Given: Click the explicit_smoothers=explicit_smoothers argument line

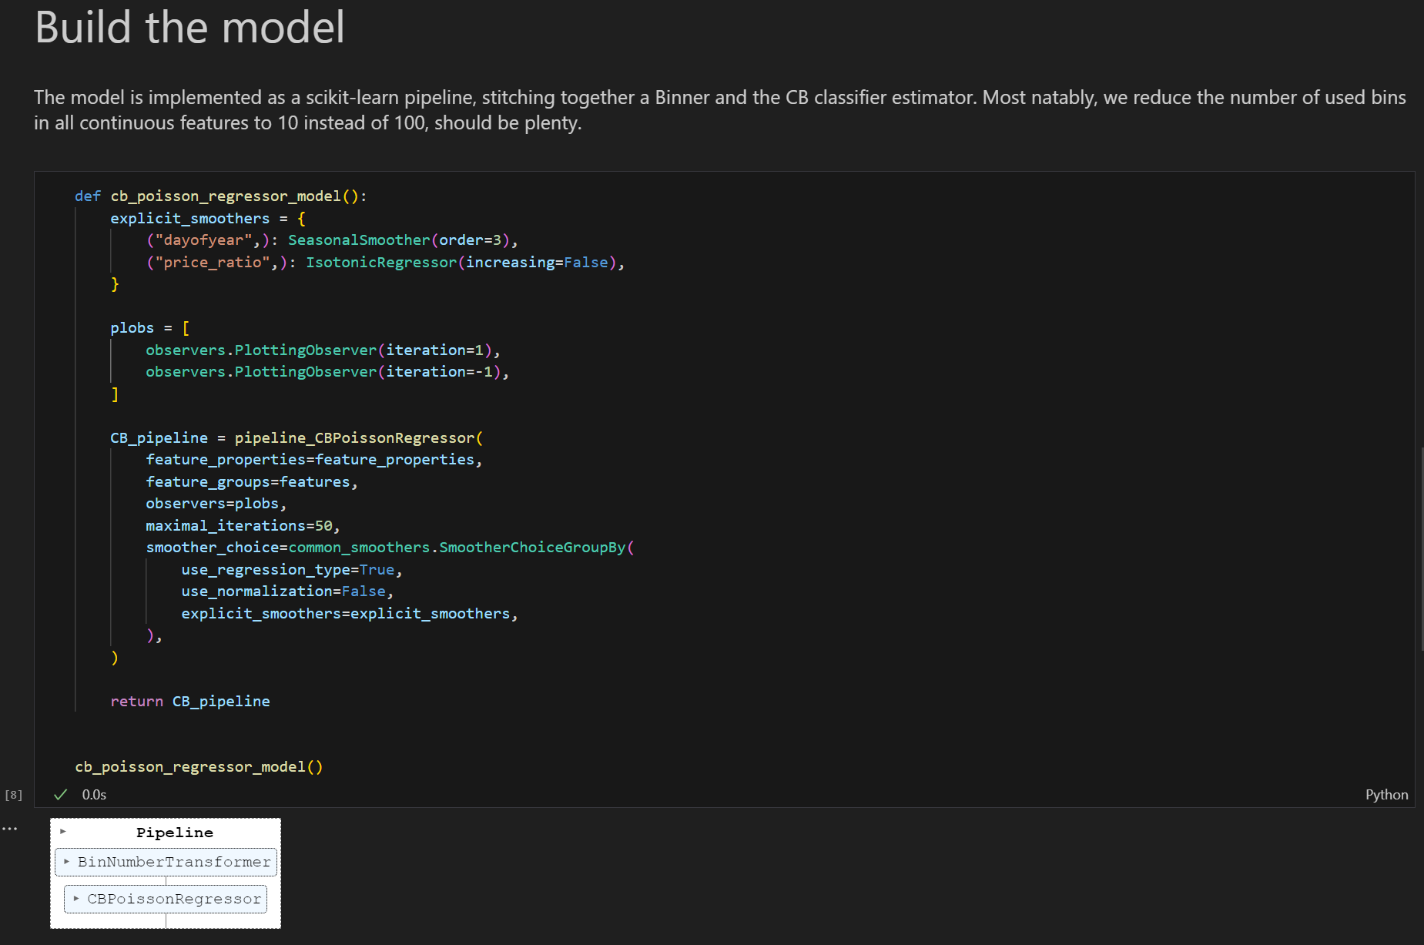Looking at the screenshot, I should 350,614.
